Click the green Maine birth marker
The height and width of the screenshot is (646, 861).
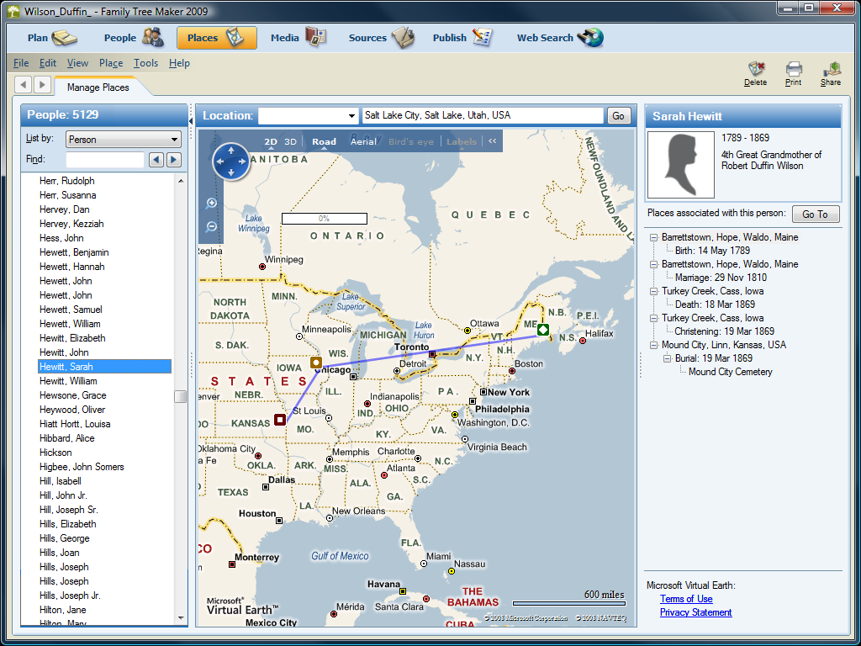pyautogui.click(x=542, y=330)
